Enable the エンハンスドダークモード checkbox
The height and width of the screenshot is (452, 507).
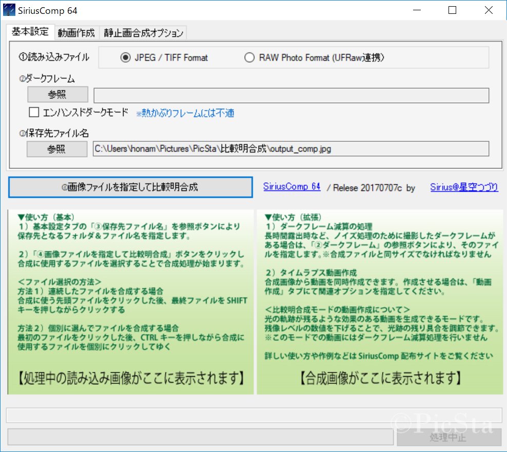coord(34,112)
